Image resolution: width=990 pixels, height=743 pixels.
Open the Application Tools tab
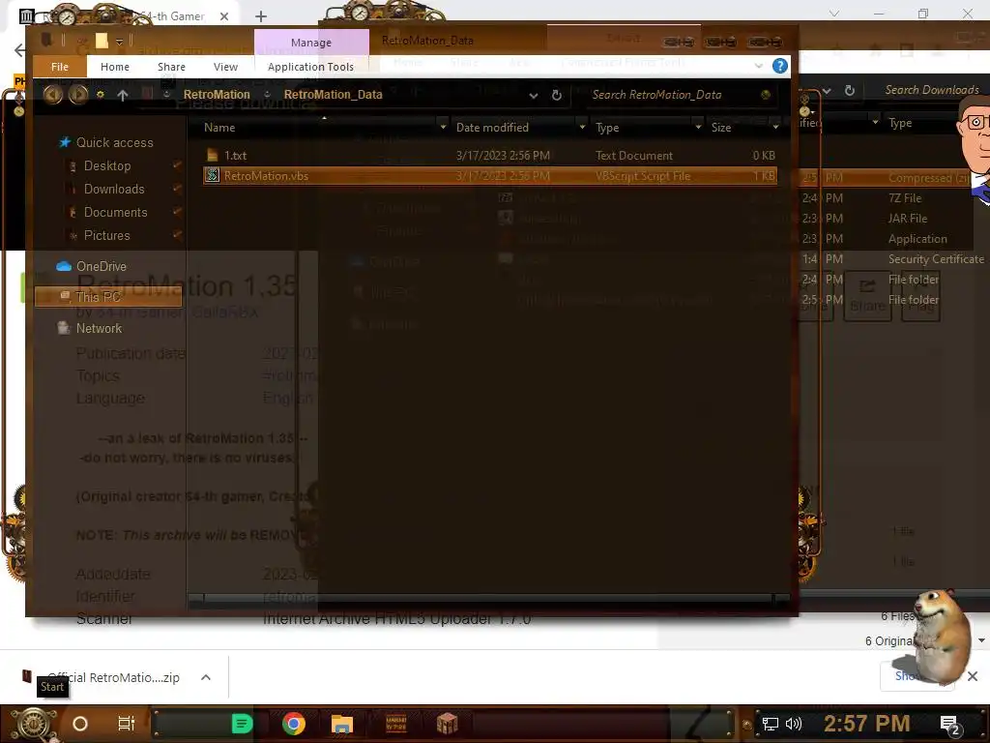click(x=310, y=67)
